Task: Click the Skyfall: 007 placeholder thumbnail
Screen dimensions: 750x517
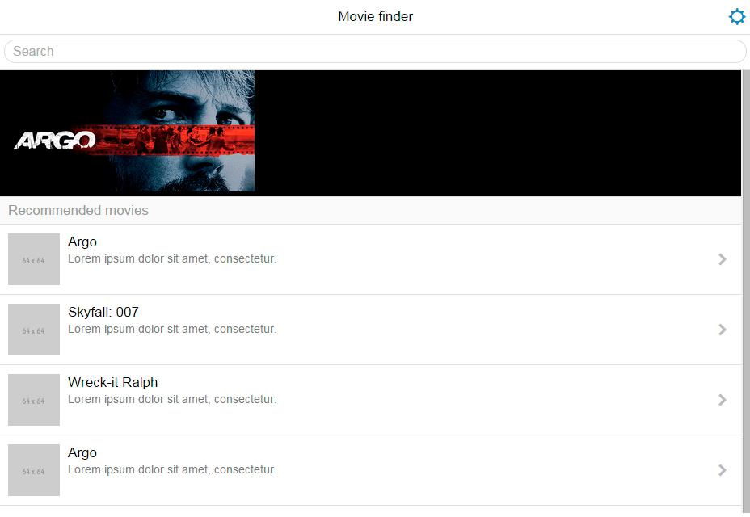Action: [x=34, y=330]
